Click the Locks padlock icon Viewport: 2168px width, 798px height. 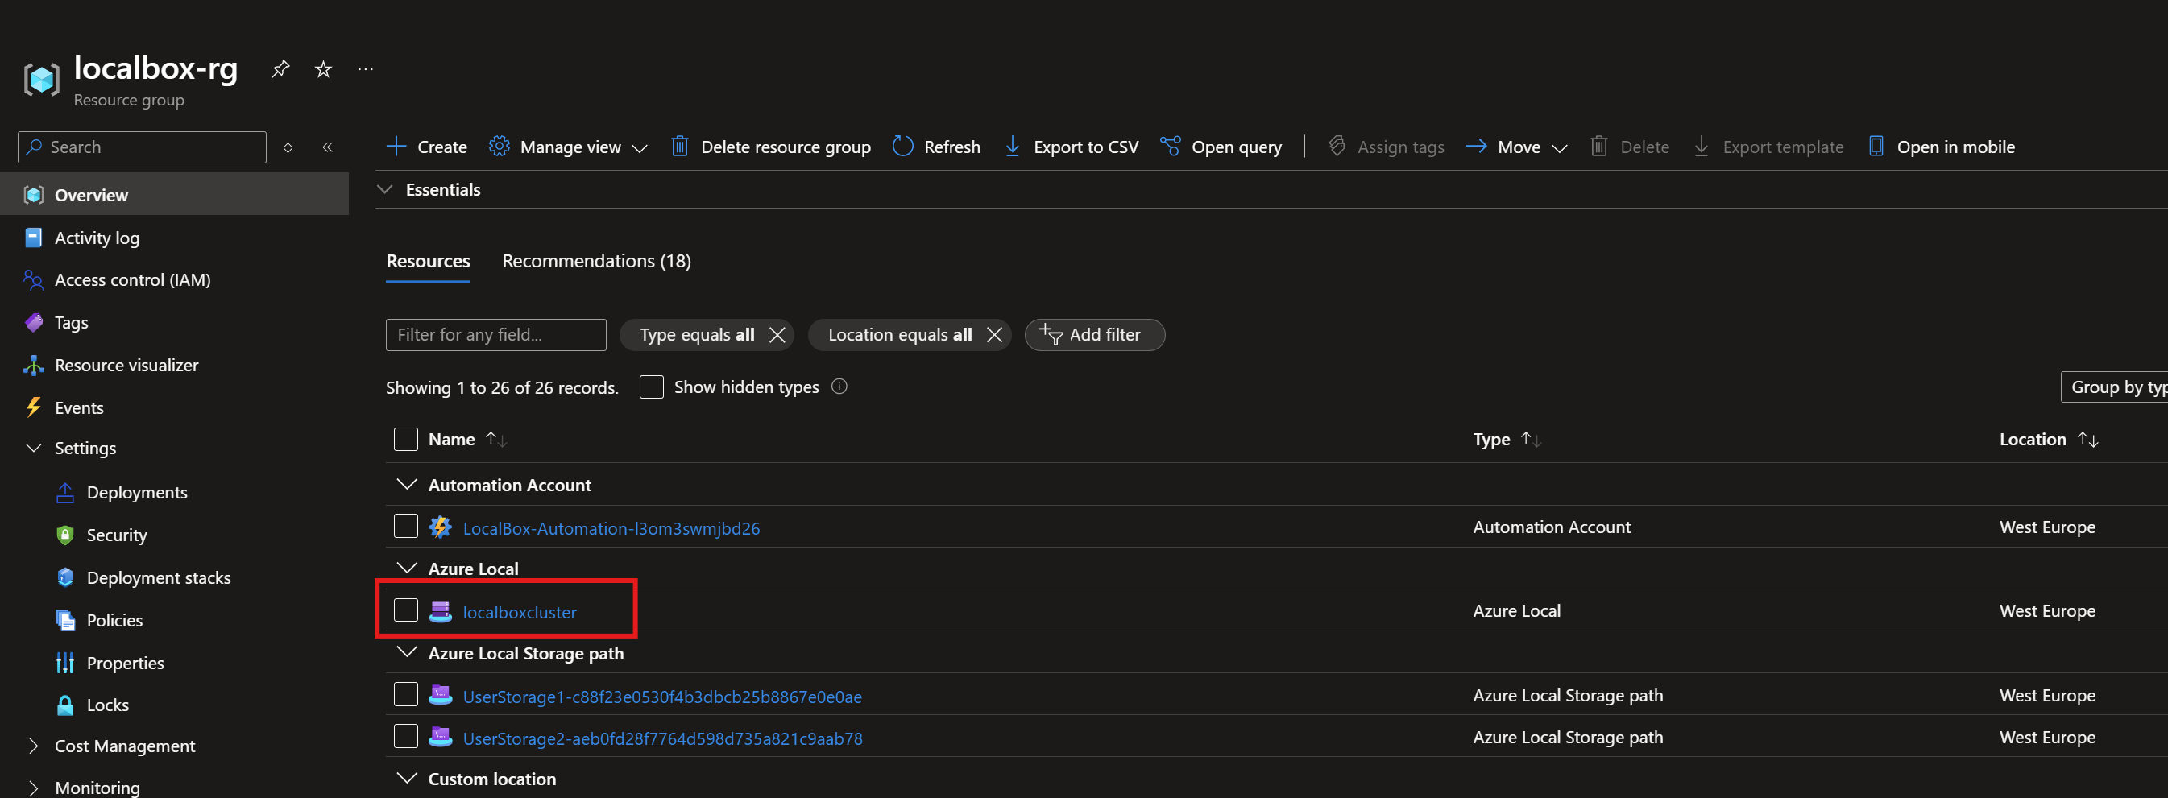click(64, 705)
